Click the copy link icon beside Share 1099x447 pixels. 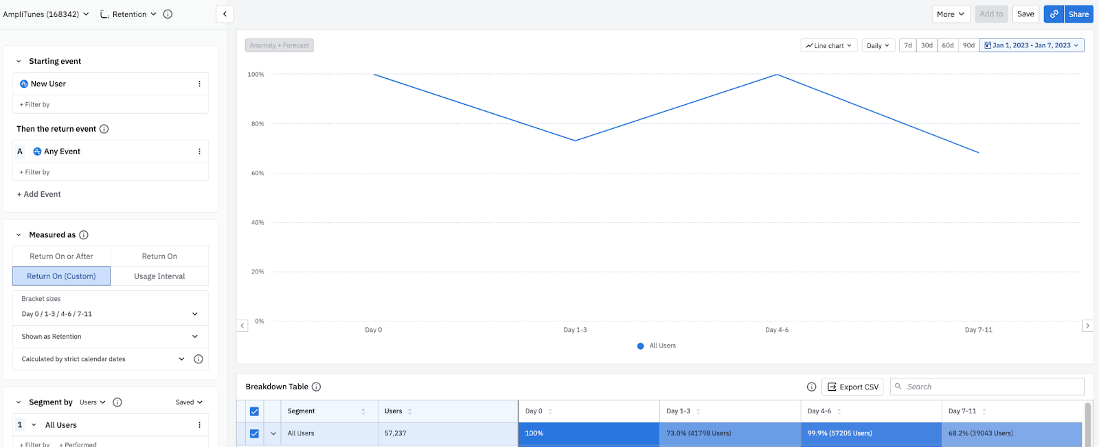[1054, 14]
